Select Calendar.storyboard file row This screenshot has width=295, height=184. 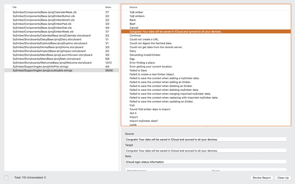pyautogui.click(x=61, y=36)
